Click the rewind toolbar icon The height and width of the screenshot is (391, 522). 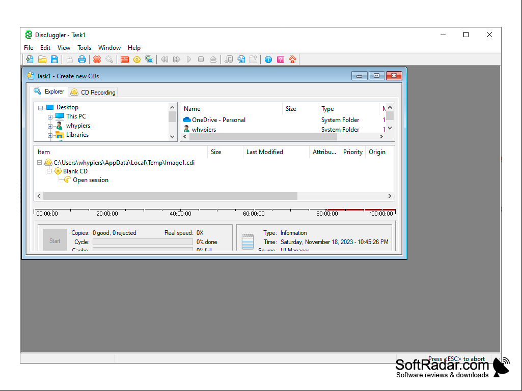pos(164,59)
